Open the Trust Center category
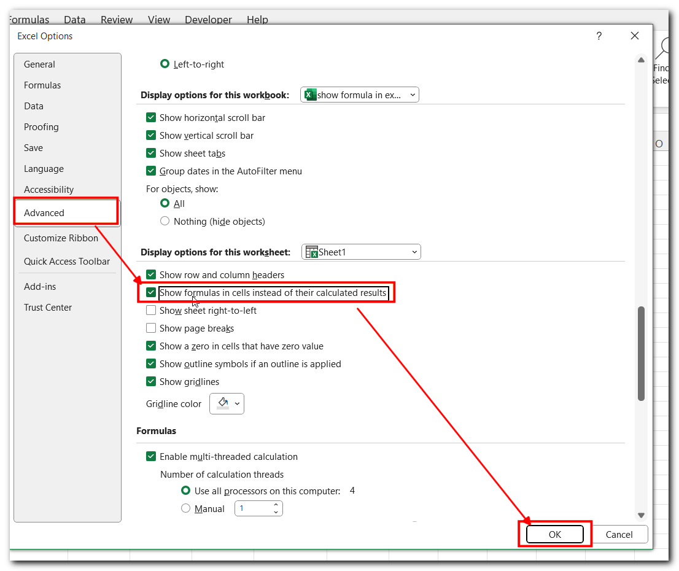Screen dimensions: 679x571 [67, 307]
